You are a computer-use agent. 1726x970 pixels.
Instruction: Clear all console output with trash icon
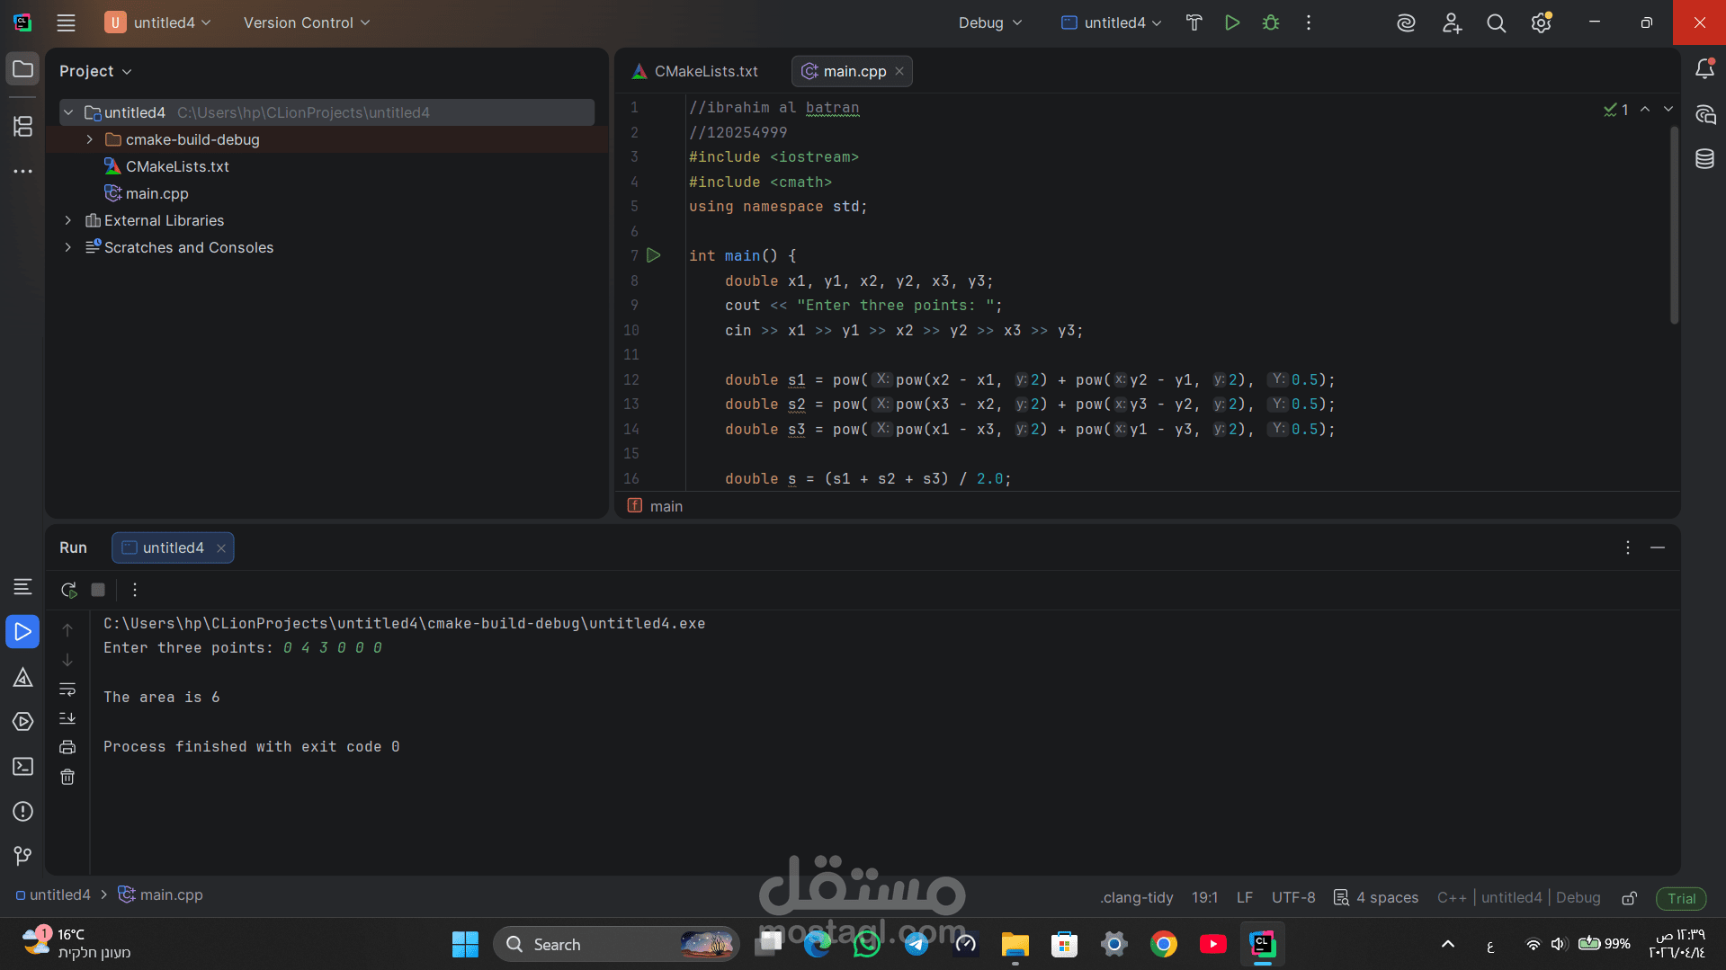tap(67, 777)
